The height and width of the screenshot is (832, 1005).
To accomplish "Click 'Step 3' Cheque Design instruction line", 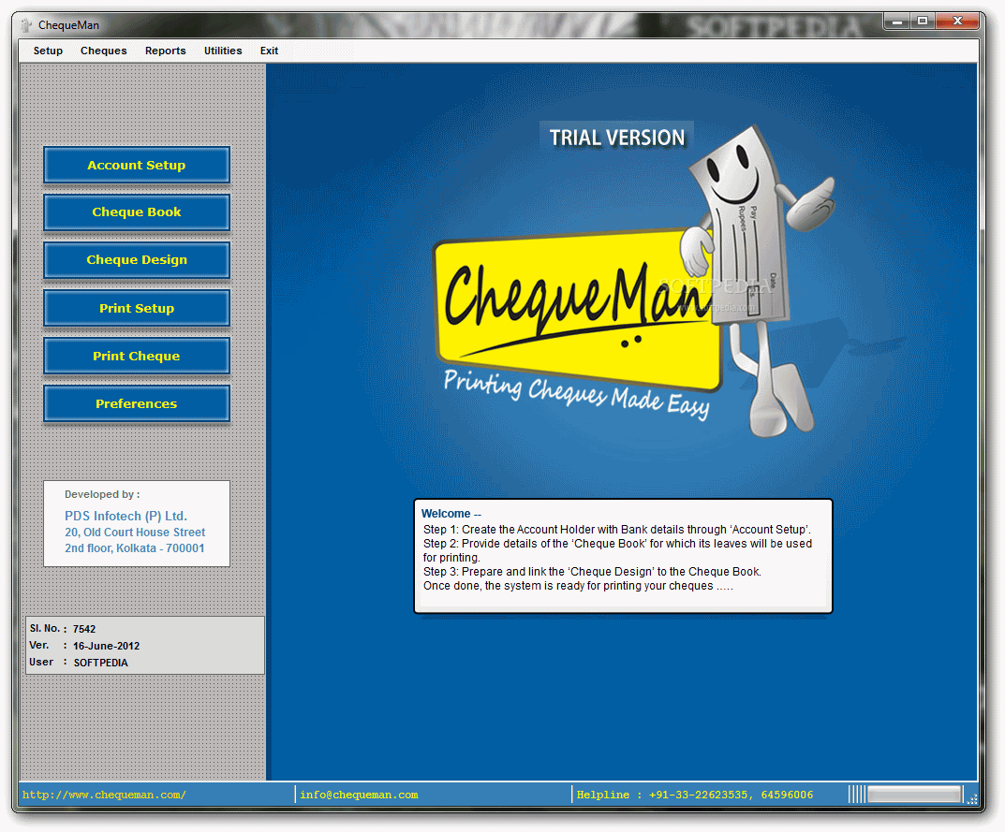I will [592, 572].
